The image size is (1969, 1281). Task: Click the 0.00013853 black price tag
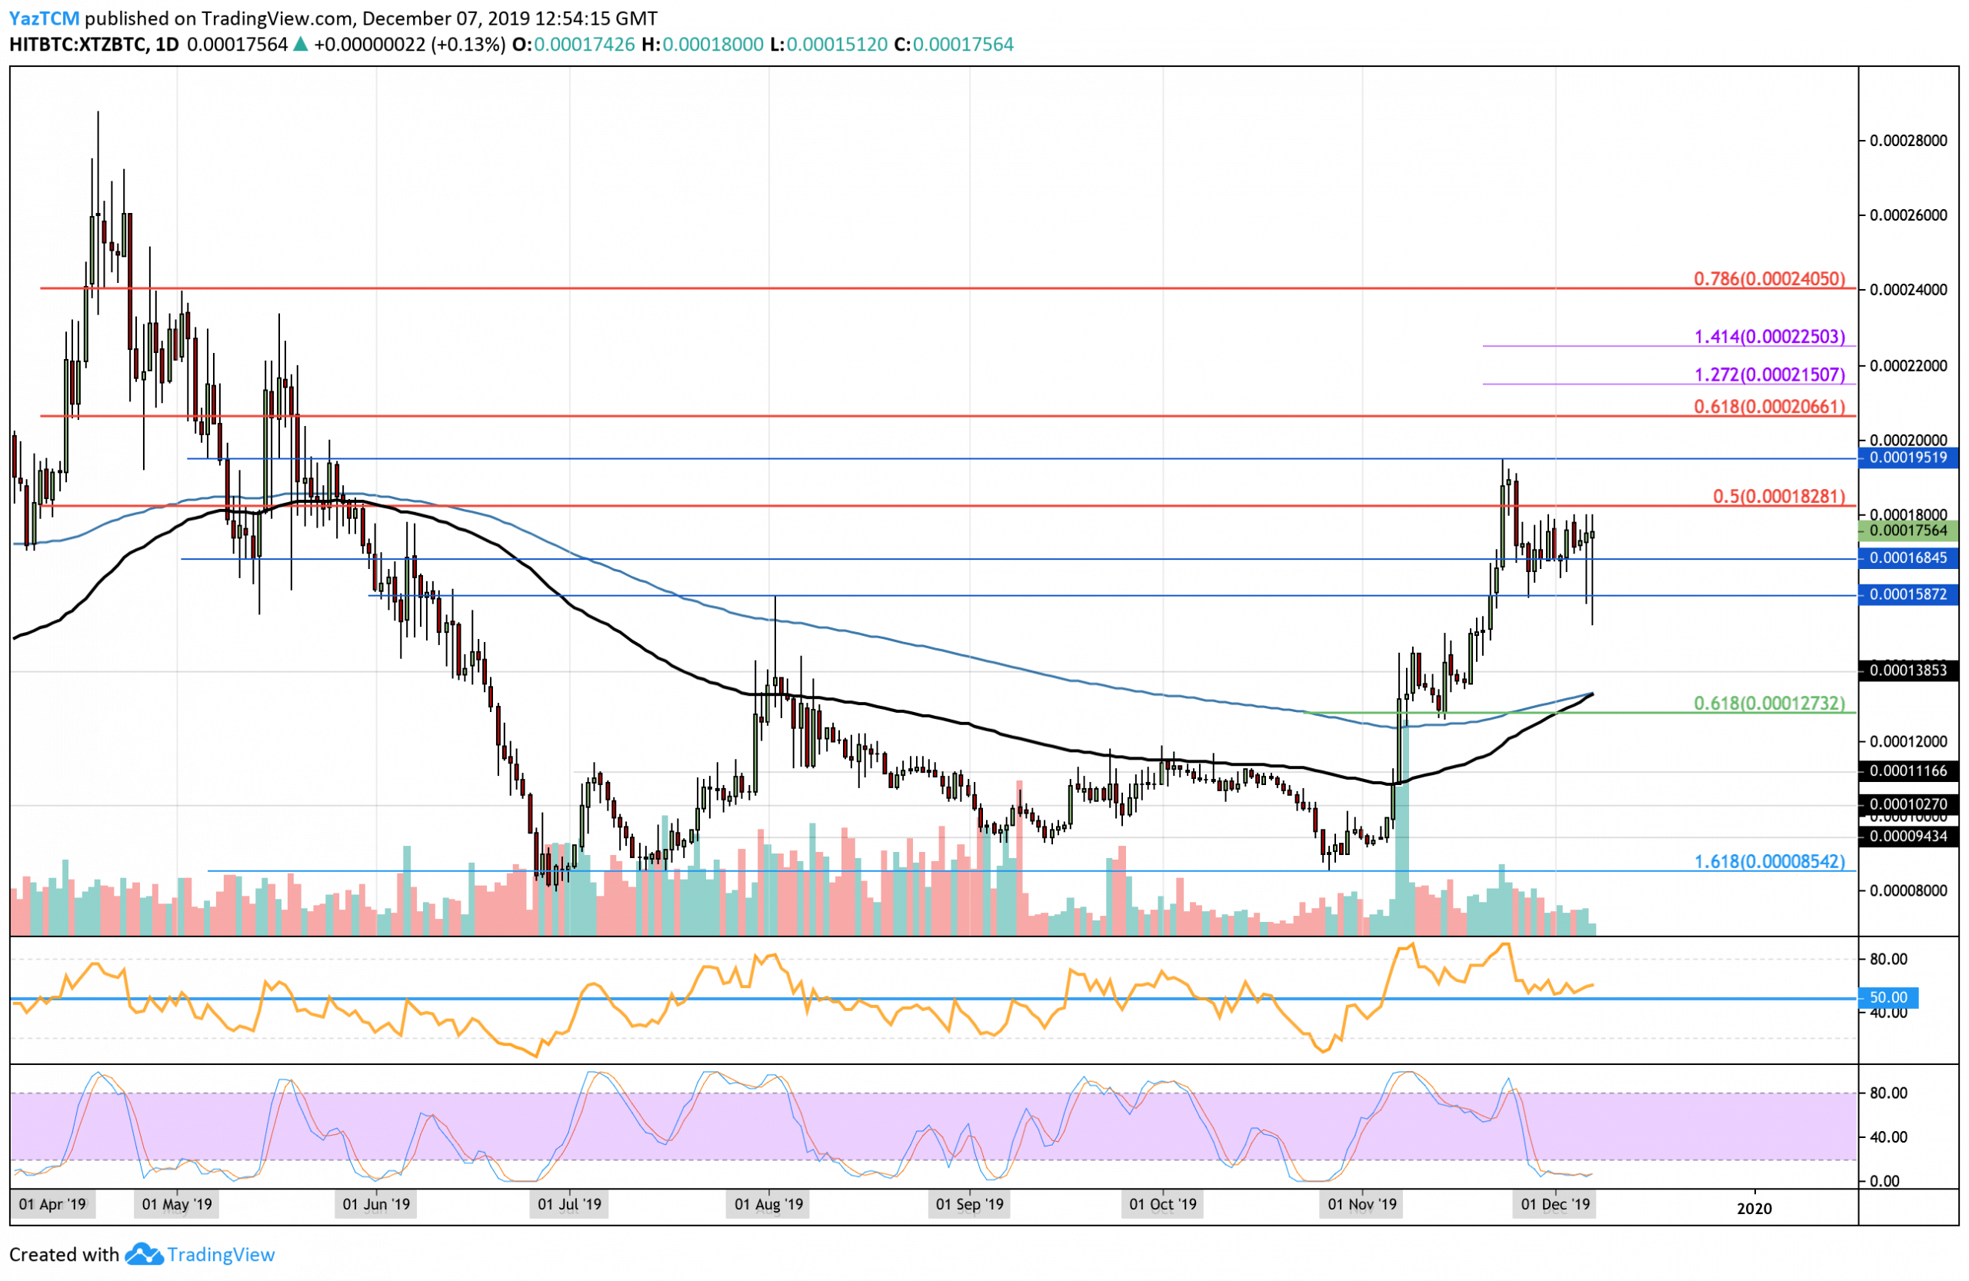click(x=1907, y=670)
